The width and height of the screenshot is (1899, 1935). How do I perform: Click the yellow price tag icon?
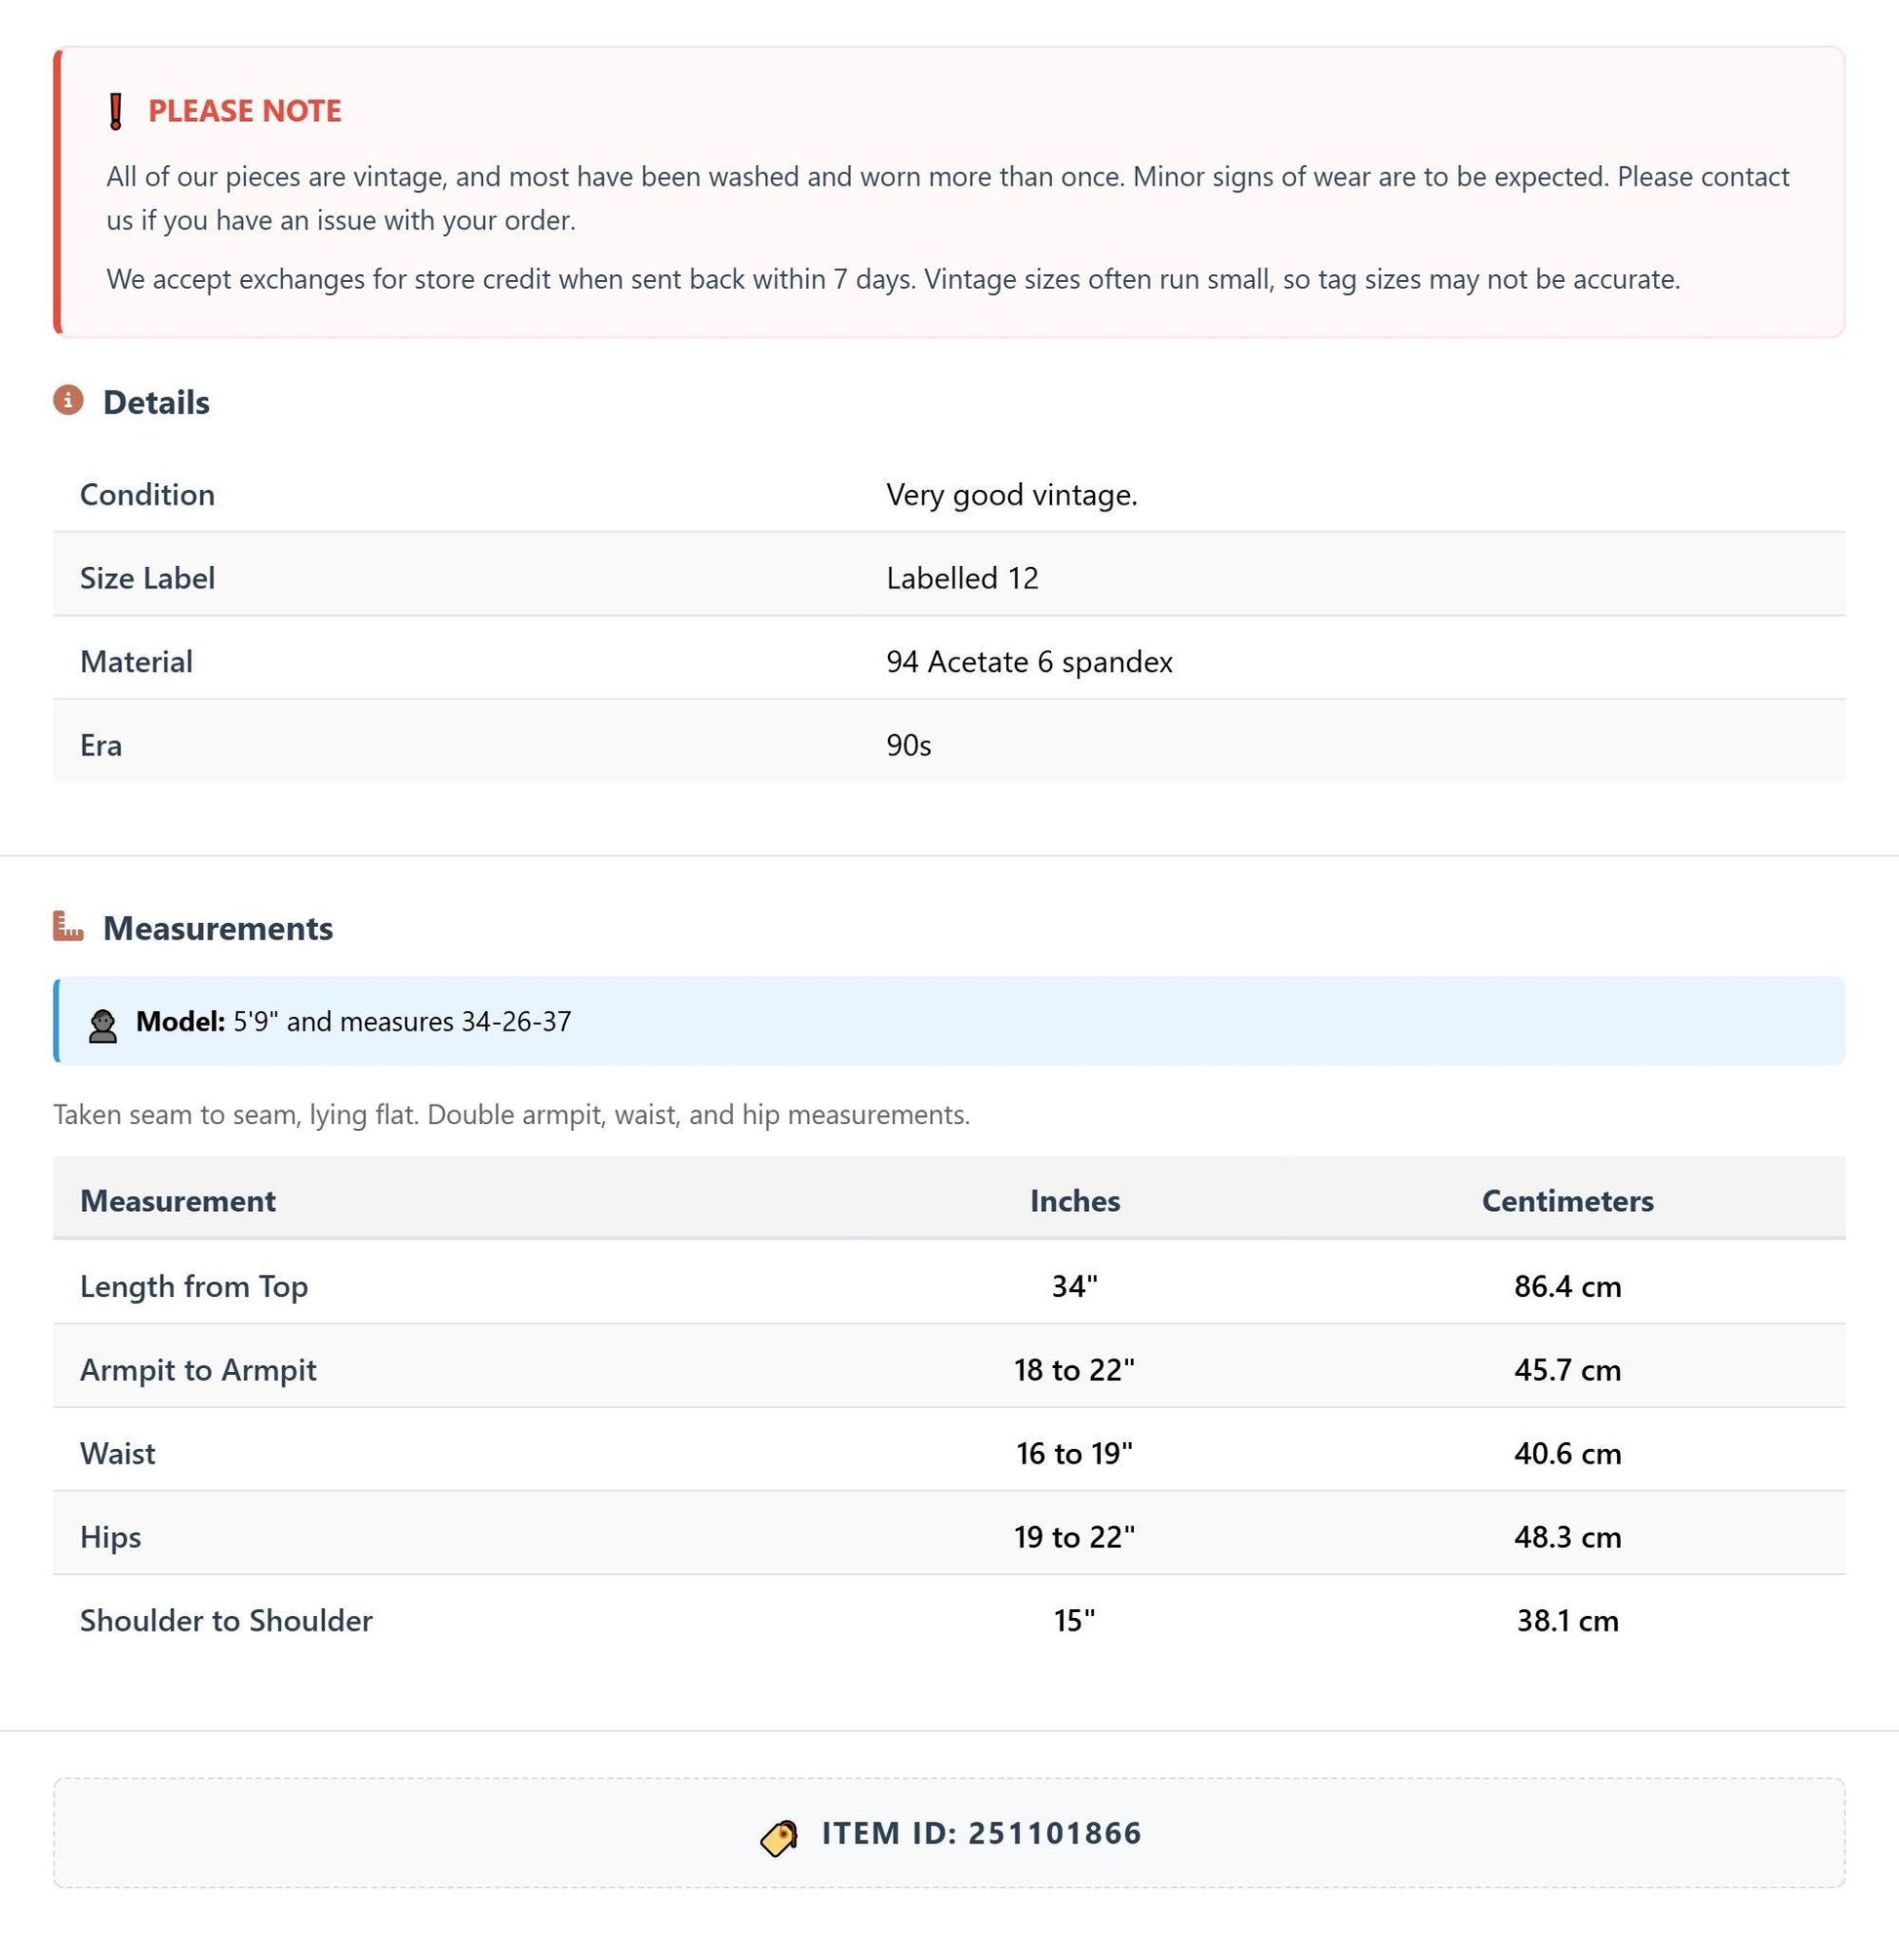pyautogui.click(x=779, y=1837)
